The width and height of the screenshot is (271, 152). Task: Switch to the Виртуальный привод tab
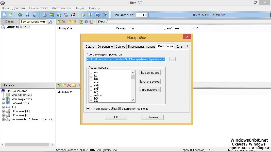[141, 47]
